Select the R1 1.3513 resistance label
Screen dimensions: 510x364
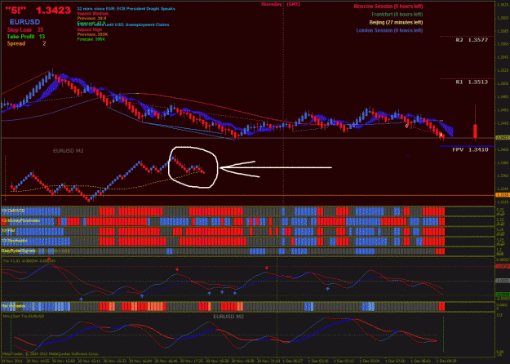point(472,82)
